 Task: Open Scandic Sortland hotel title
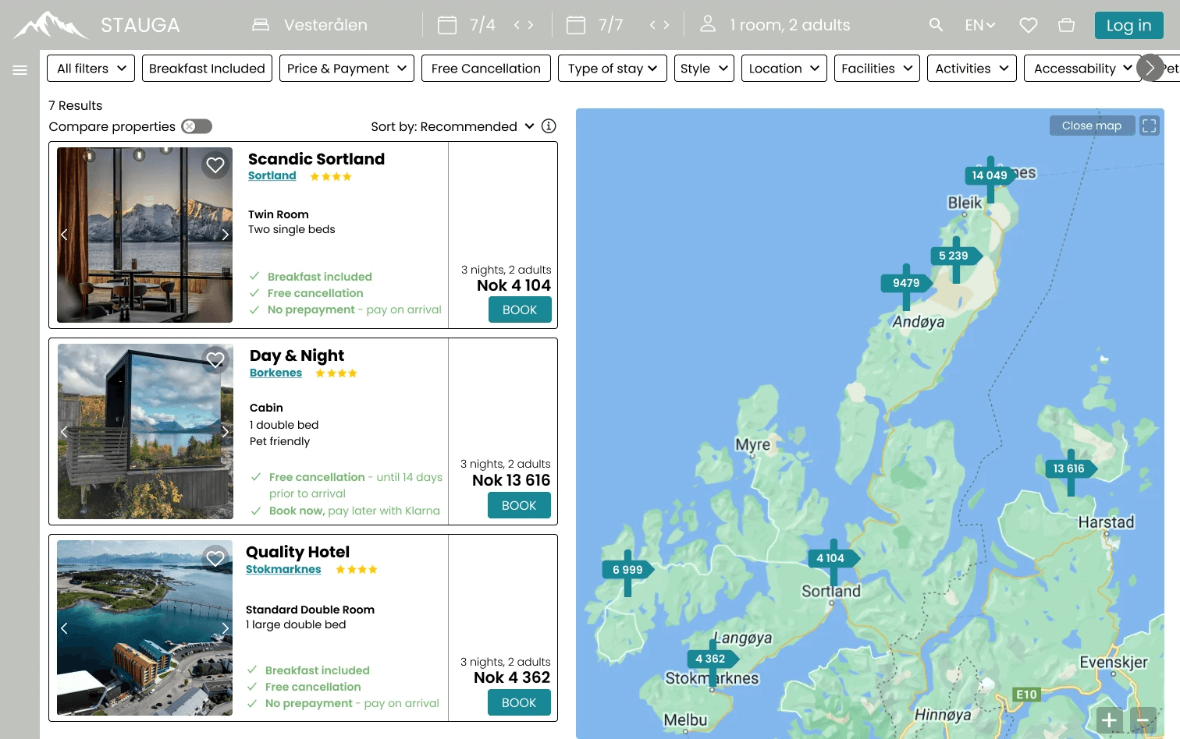pyautogui.click(x=316, y=159)
